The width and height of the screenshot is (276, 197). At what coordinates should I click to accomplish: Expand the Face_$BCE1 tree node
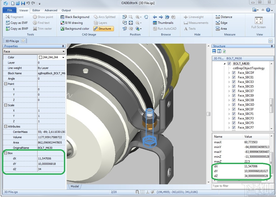click(x=229, y=77)
